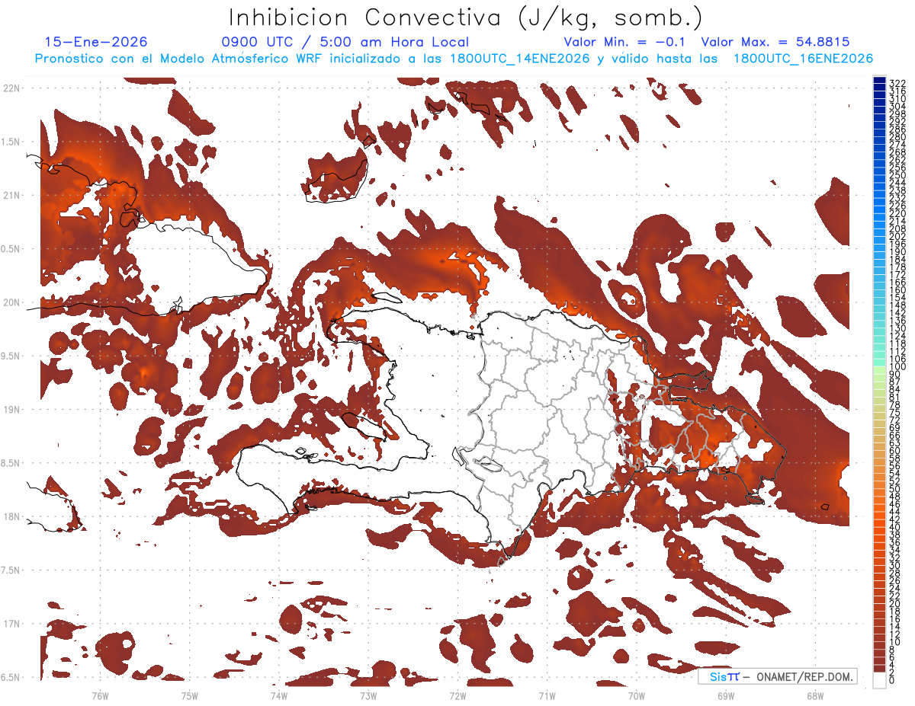Click the date "15-Ene-2026"

(x=96, y=42)
